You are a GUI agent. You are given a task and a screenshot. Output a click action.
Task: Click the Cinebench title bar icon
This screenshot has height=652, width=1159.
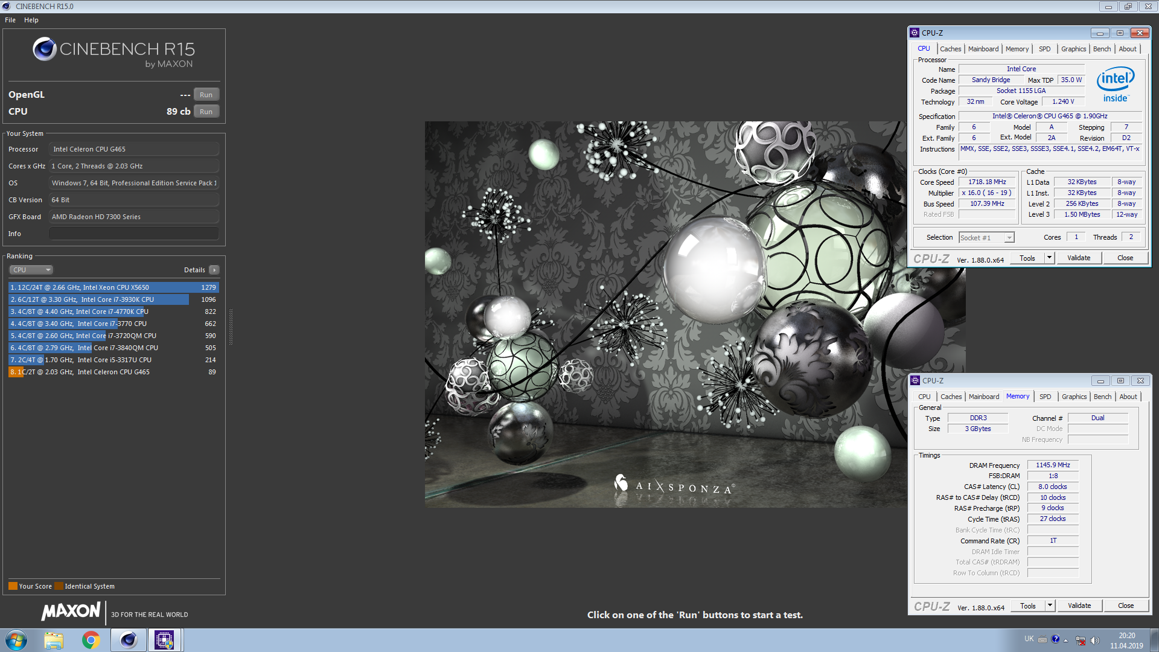pos(7,6)
